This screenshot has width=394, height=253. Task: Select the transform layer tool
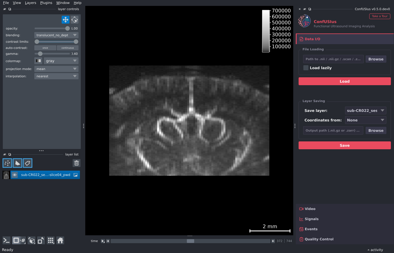[75, 20]
